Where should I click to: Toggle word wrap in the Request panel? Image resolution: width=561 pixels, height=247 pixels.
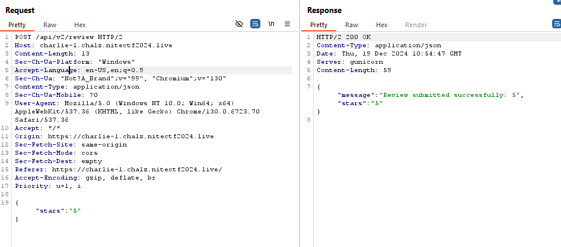(x=255, y=24)
